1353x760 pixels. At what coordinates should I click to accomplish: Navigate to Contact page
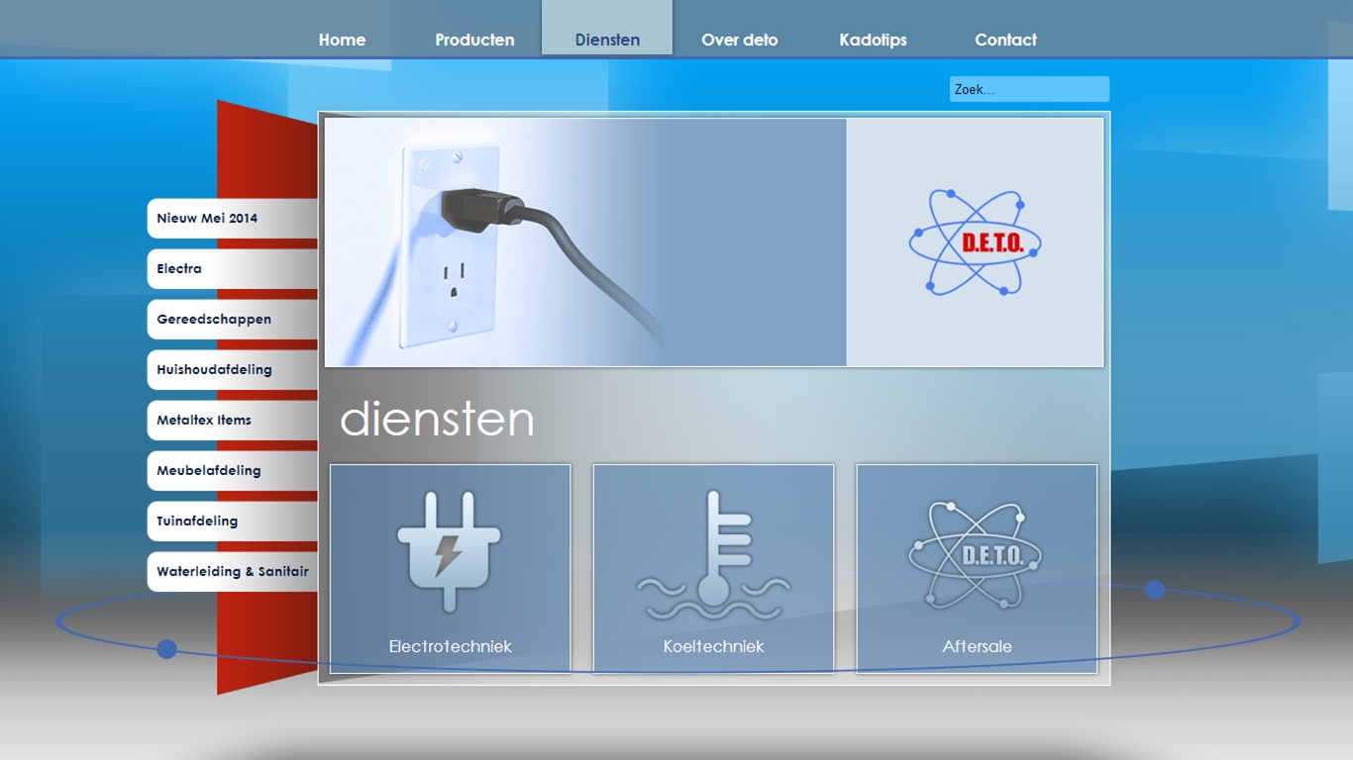(x=1005, y=40)
